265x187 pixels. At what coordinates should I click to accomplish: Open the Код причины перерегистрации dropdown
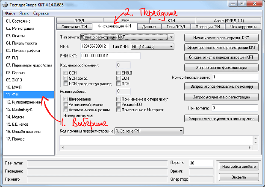click(x=181, y=131)
